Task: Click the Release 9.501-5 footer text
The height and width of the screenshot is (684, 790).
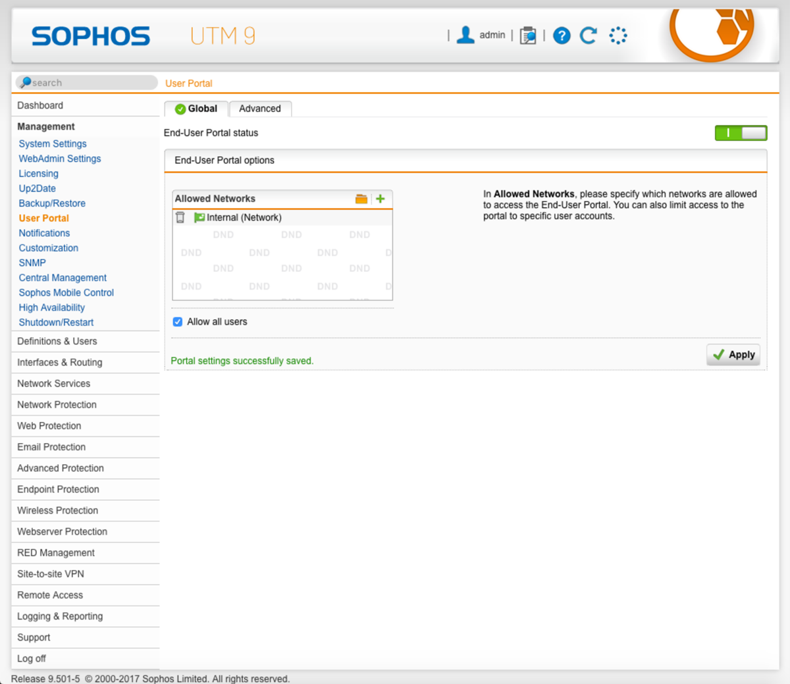Action: (x=45, y=679)
